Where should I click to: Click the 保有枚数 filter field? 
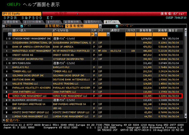pos(144,34)
